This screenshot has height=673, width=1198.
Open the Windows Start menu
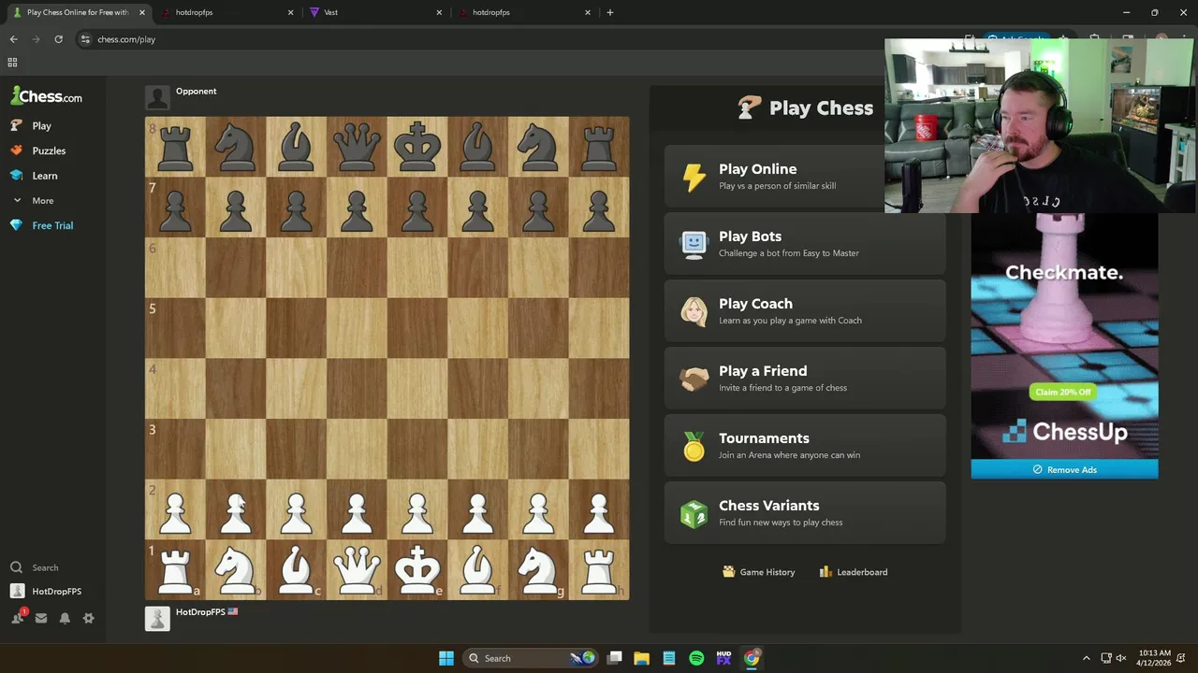pos(446,658)
